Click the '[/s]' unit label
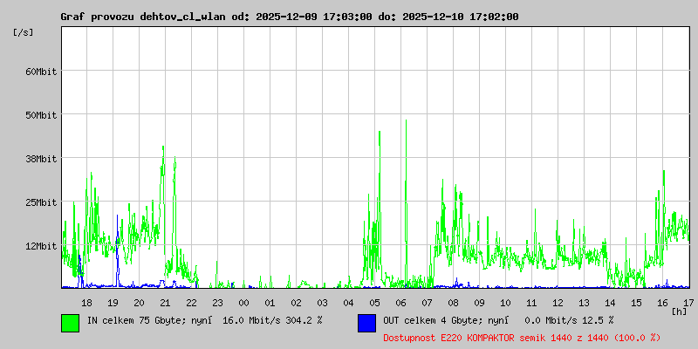698x349 pixels. tap(24, 32)
